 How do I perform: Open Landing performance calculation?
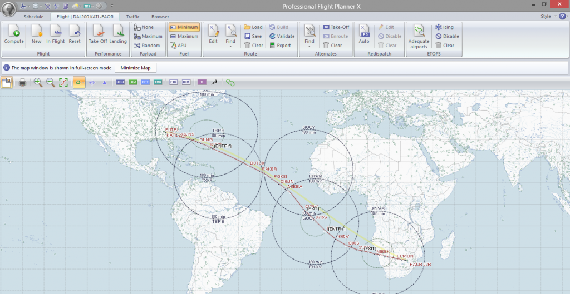[118, 34]
